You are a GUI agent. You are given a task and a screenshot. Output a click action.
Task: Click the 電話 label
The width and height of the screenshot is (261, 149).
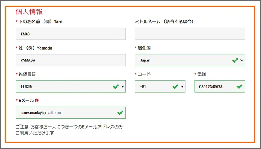[201, 74]
